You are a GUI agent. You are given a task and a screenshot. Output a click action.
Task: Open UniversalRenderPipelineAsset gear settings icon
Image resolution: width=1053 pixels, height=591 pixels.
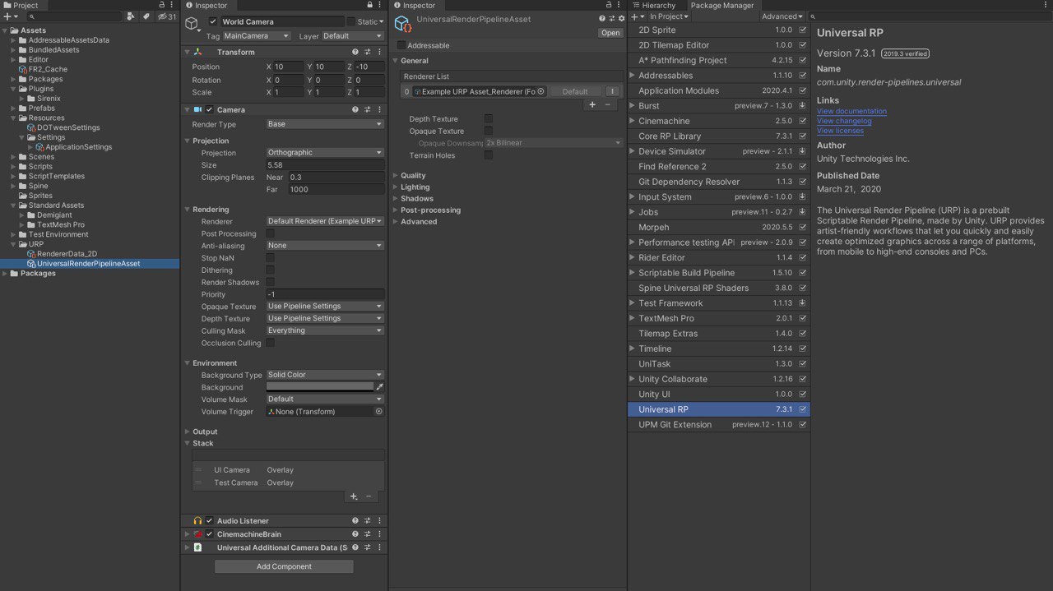[621, 18]
